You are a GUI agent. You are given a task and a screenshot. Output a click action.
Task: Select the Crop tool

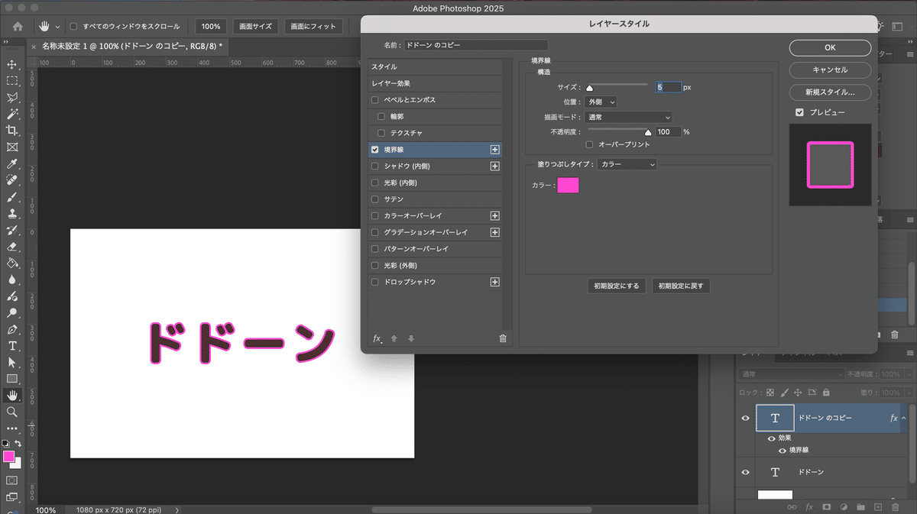[x=12, y=131]
